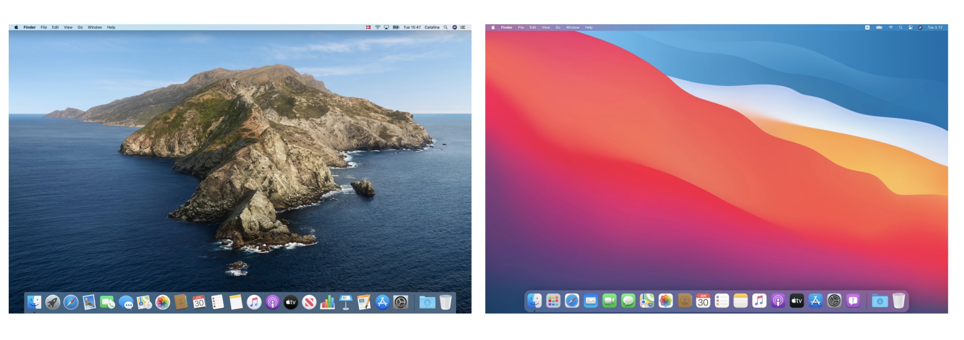
Task: Open Launchpad grid in Big Sur dock
Action: click(553, 301)
